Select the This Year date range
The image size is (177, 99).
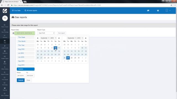pyautogui.click(x=26, y=45)
